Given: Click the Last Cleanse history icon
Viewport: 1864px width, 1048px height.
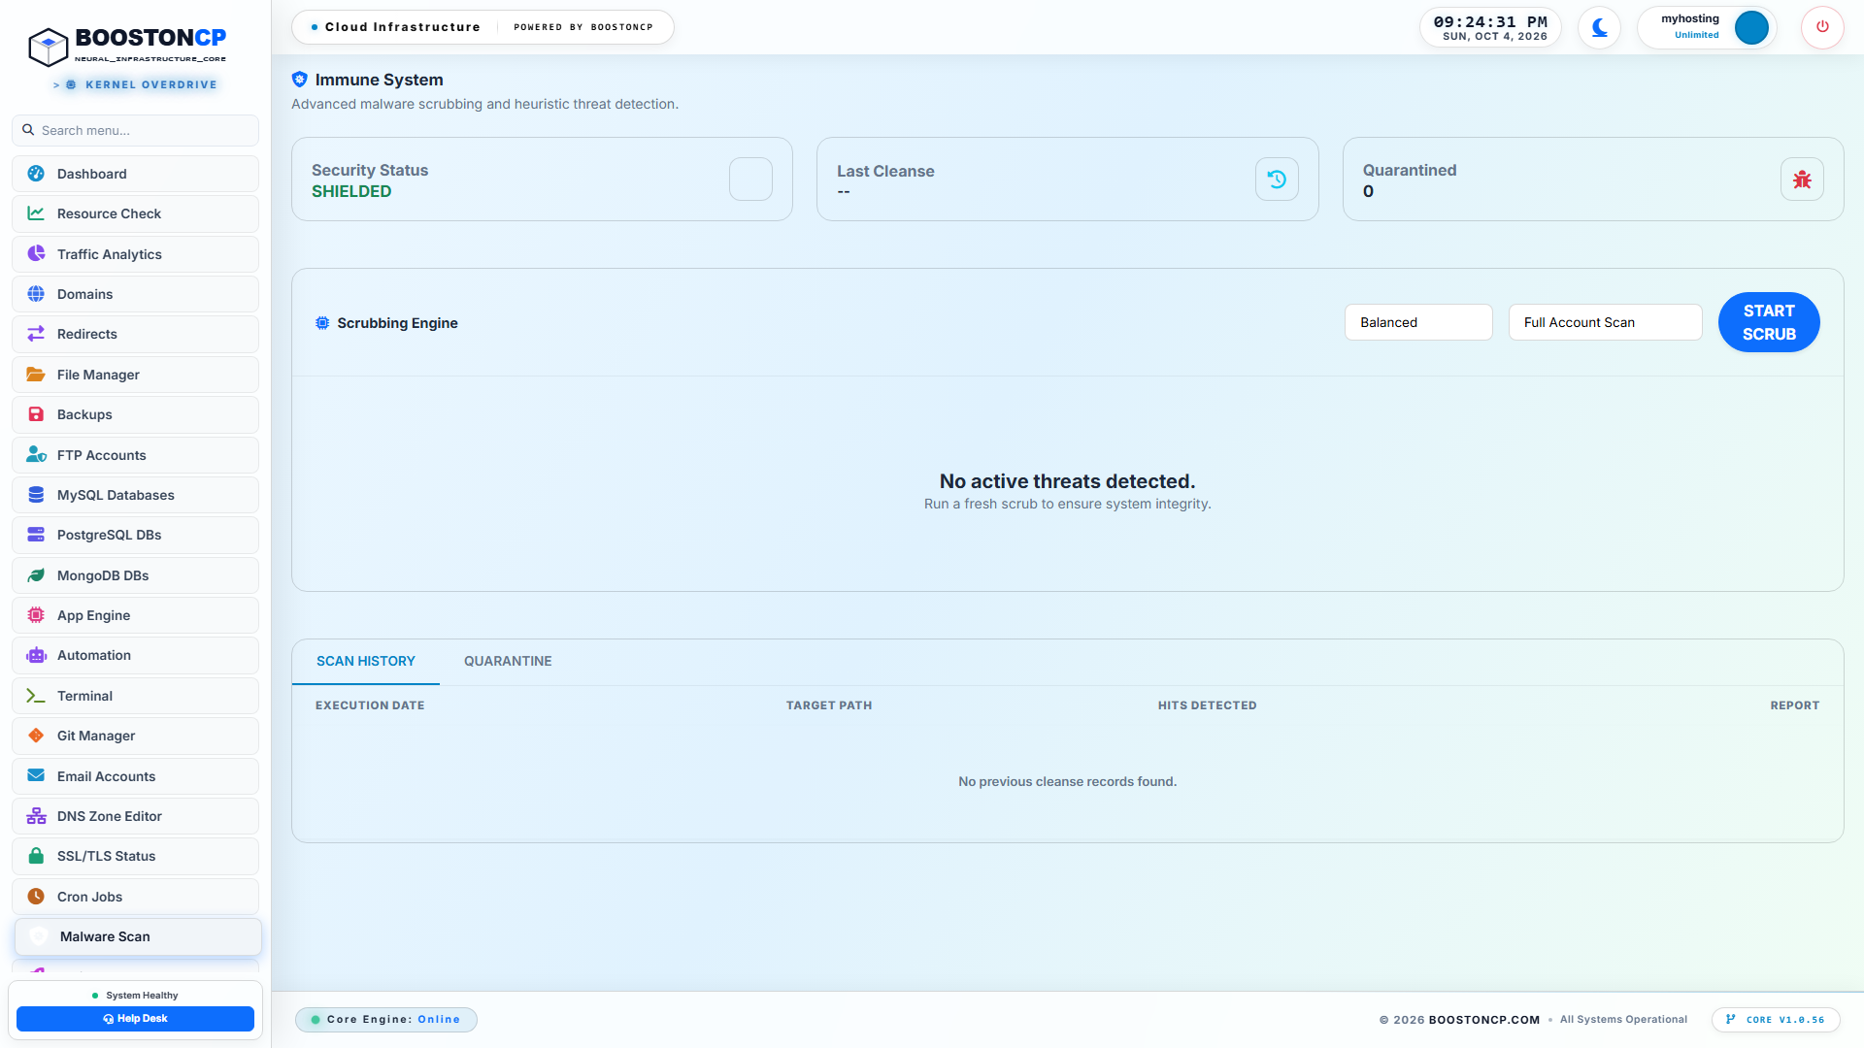Looking at the screenshot, I should click(x=1277, y=180).
